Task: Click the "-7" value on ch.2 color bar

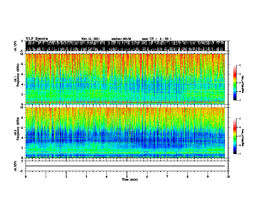Action: pyautogui.click(x=239, y=154)
